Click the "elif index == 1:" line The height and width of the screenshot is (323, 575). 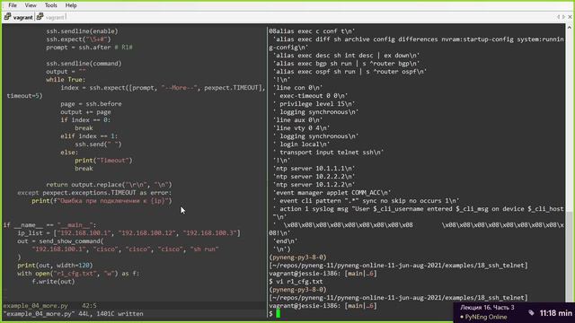coord(89,135)
